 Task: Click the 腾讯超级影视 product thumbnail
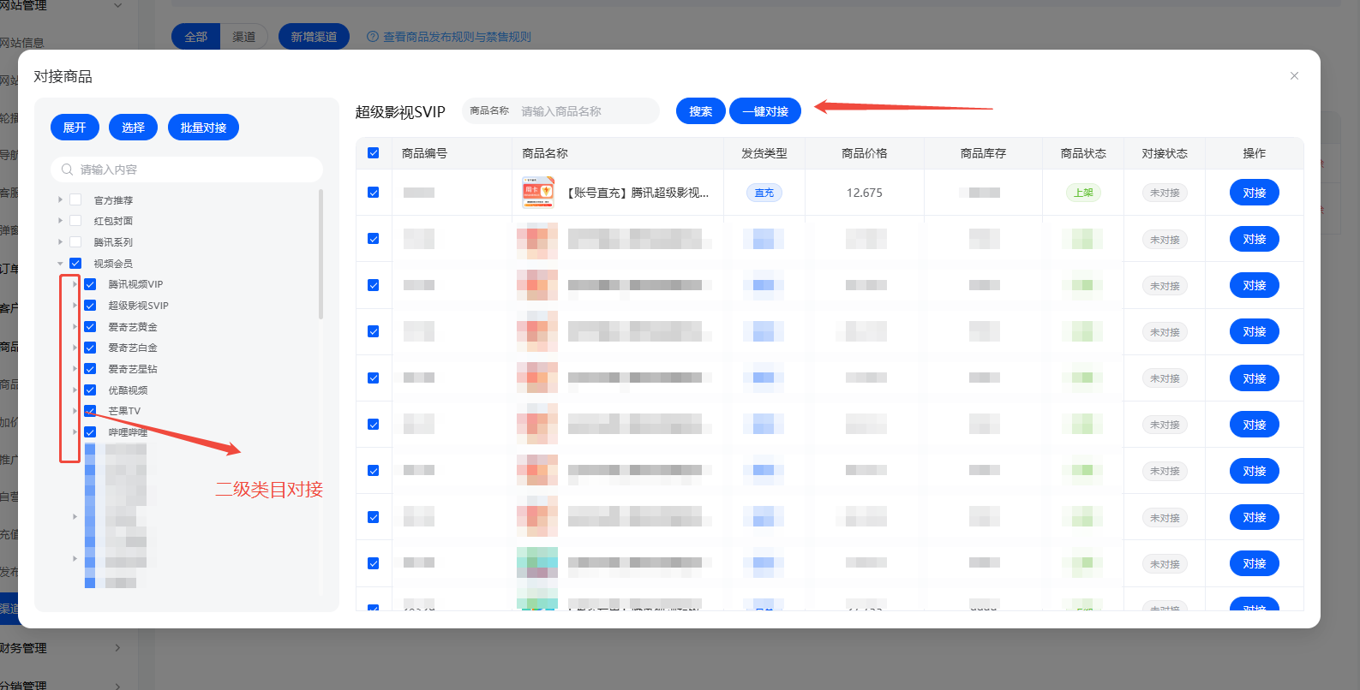click(537, 193)
